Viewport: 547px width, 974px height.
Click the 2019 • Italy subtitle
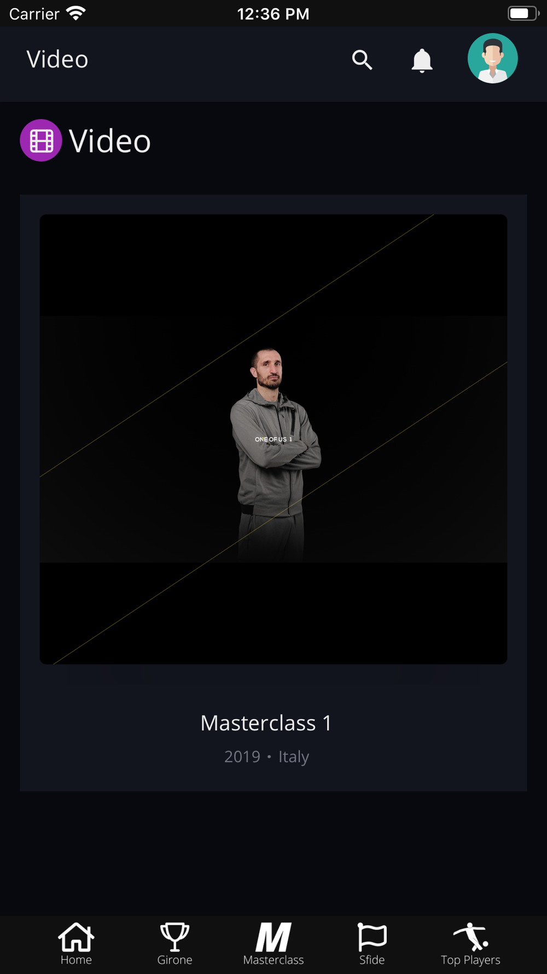tap(266, 757)
